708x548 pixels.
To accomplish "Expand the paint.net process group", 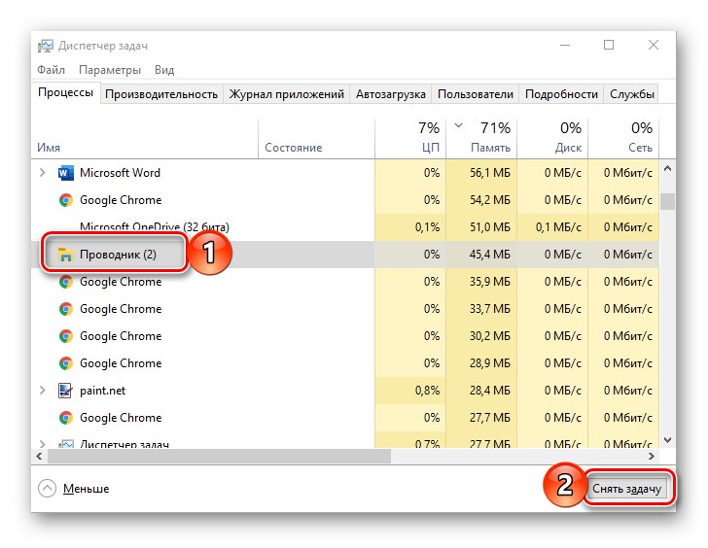I will tap(42, 391).
